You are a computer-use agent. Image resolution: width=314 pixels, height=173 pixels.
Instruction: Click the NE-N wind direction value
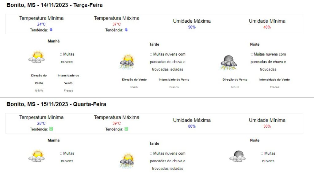[235, 87]
